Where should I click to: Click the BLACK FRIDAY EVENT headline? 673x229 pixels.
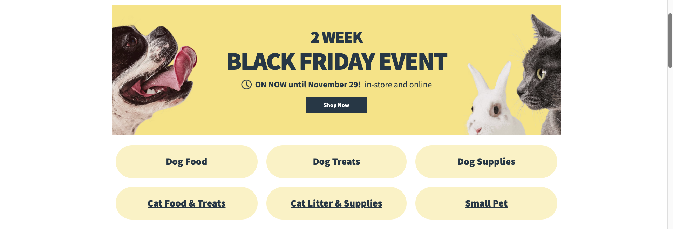337,62
